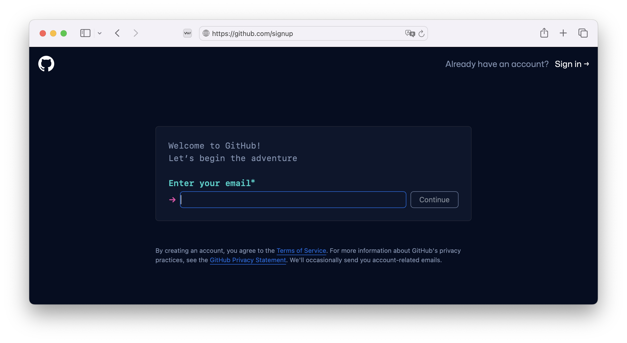Toggle the Safari sidebar icon
Image resolution: width=627 pixels, height=343 pixels.
point(85,33)
